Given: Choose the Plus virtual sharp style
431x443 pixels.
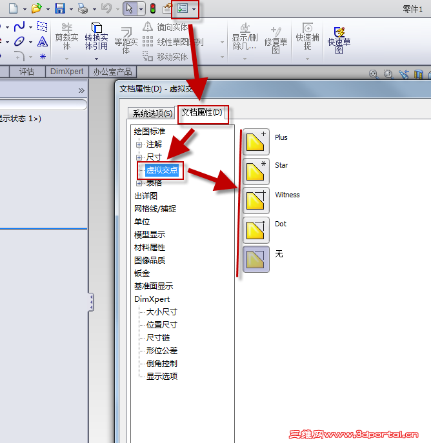Looking at the screenshot, I should coord(256,142).
